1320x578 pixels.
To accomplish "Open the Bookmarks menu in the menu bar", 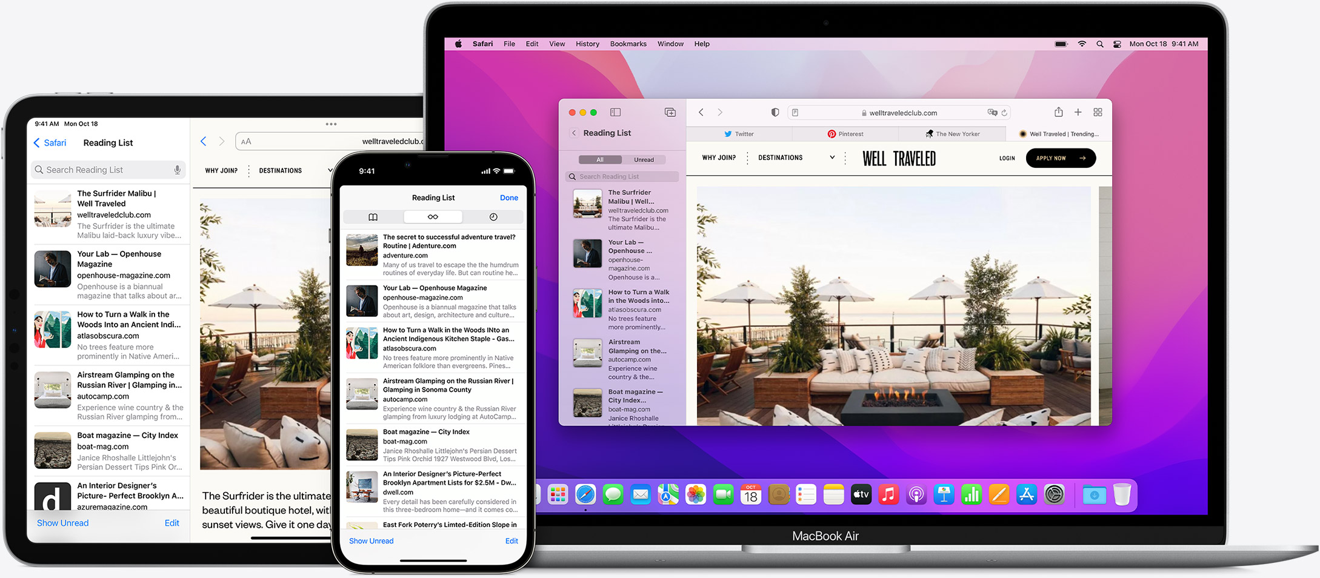I will click(628, 44).
